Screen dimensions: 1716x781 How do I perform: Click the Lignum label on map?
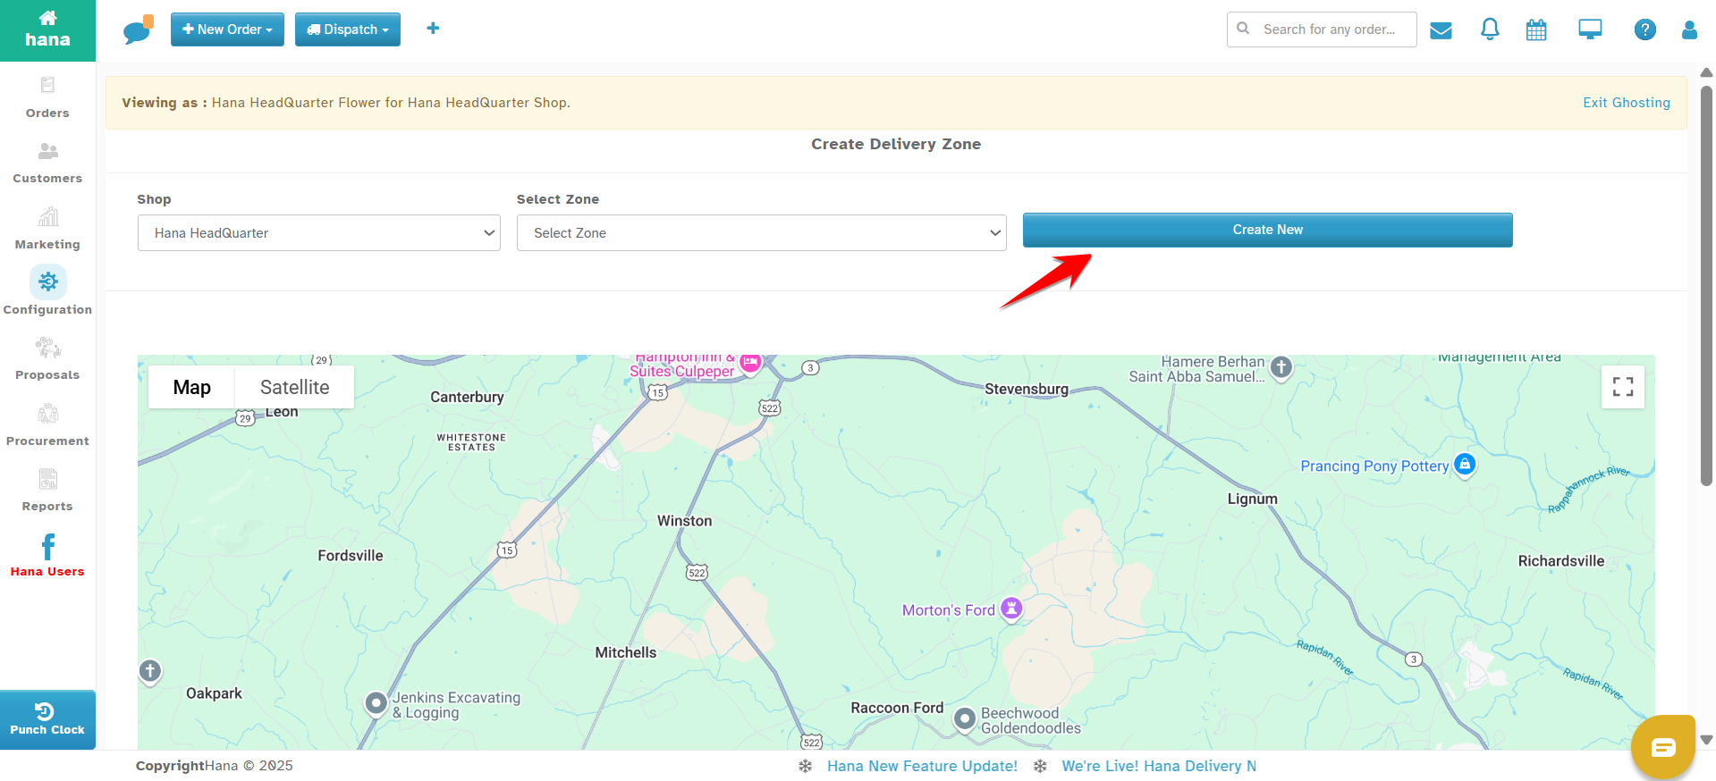point(1252,500)
